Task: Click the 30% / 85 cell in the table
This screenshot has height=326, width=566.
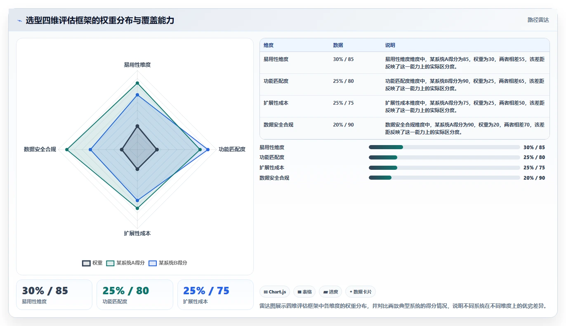Action: [343, 59]
